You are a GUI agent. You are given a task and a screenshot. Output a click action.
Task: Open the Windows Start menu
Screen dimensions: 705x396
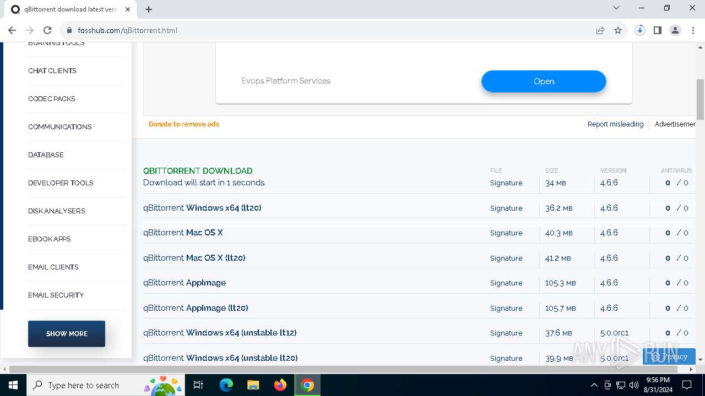click(13, 385)
